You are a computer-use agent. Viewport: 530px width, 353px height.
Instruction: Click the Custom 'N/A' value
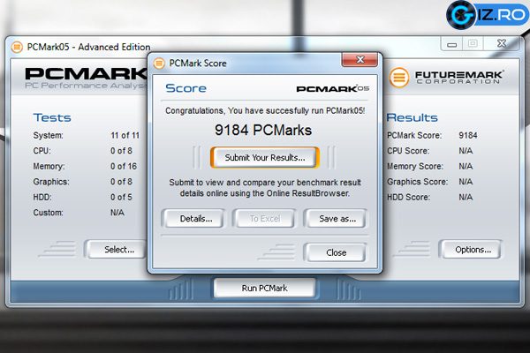point(117,213)
